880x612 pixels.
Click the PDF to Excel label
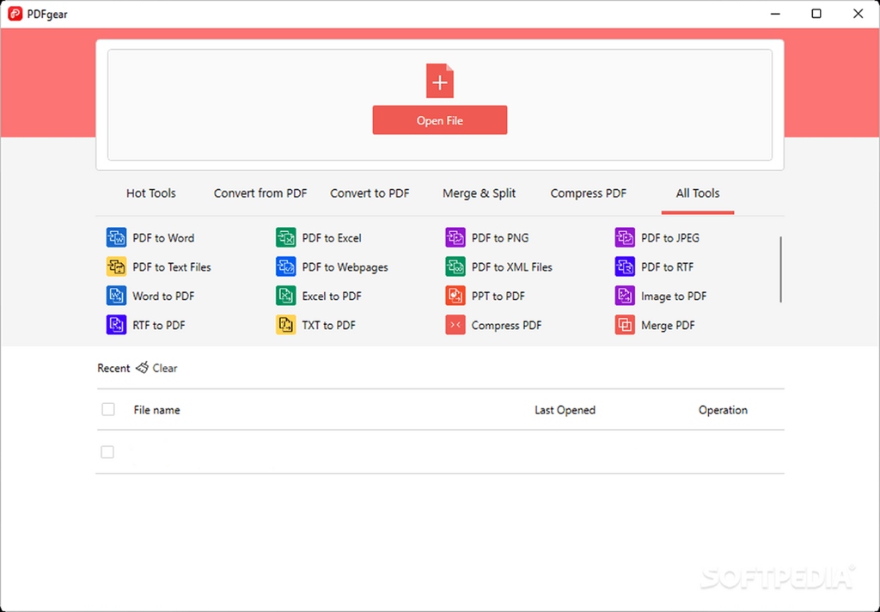(x=332, y=238)
